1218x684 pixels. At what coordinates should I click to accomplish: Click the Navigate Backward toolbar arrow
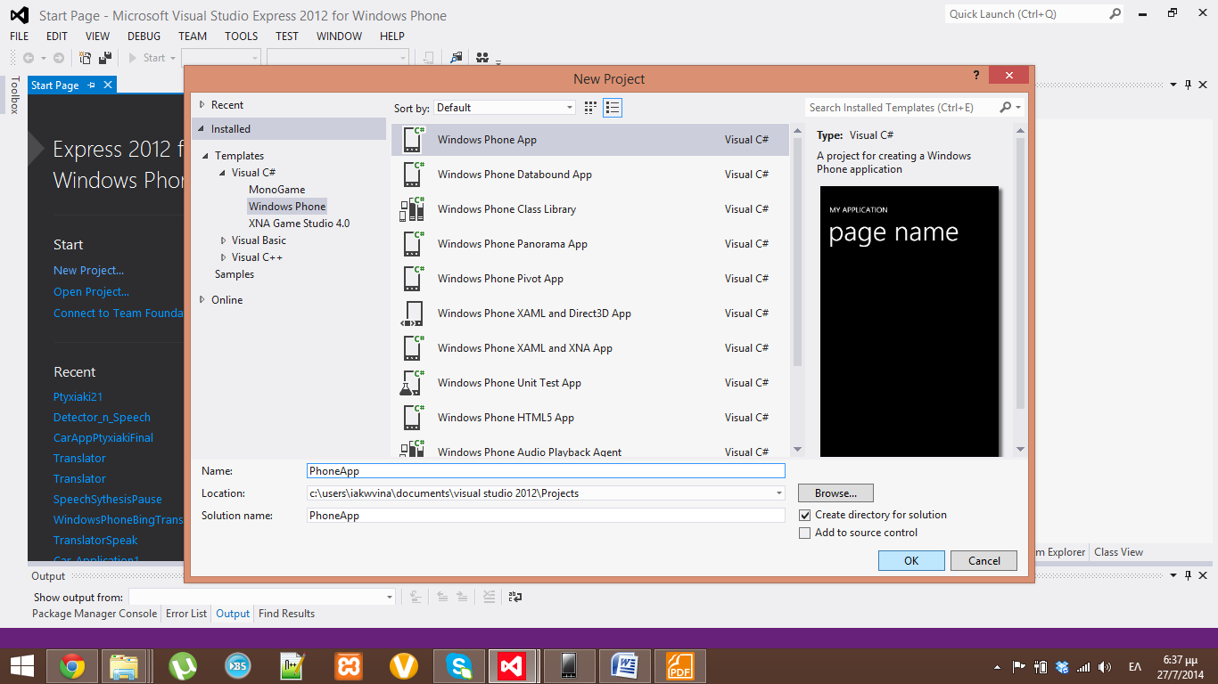[29, 58]
